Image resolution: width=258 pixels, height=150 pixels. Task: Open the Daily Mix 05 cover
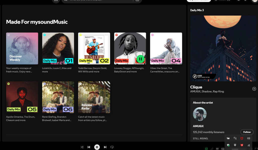[22, 97]
